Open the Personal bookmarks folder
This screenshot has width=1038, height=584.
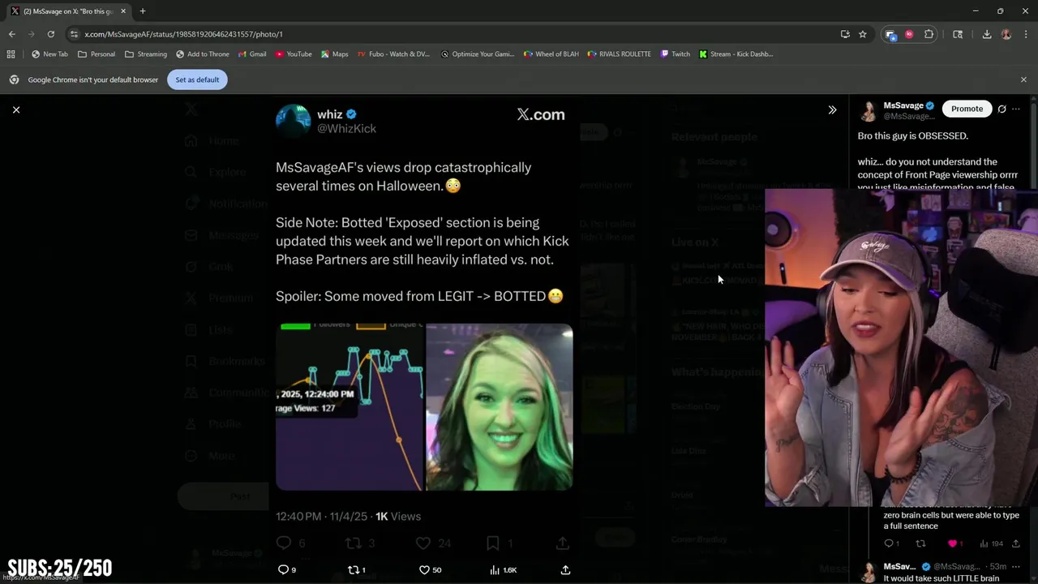pos(97,54)
